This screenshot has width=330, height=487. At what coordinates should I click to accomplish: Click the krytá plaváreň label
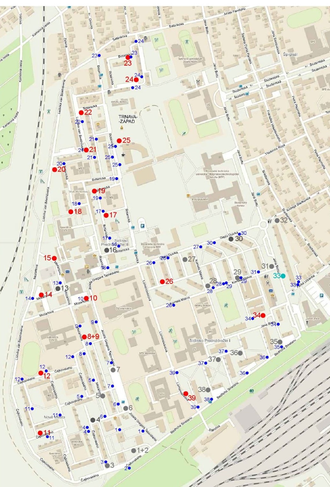[200, 199]
